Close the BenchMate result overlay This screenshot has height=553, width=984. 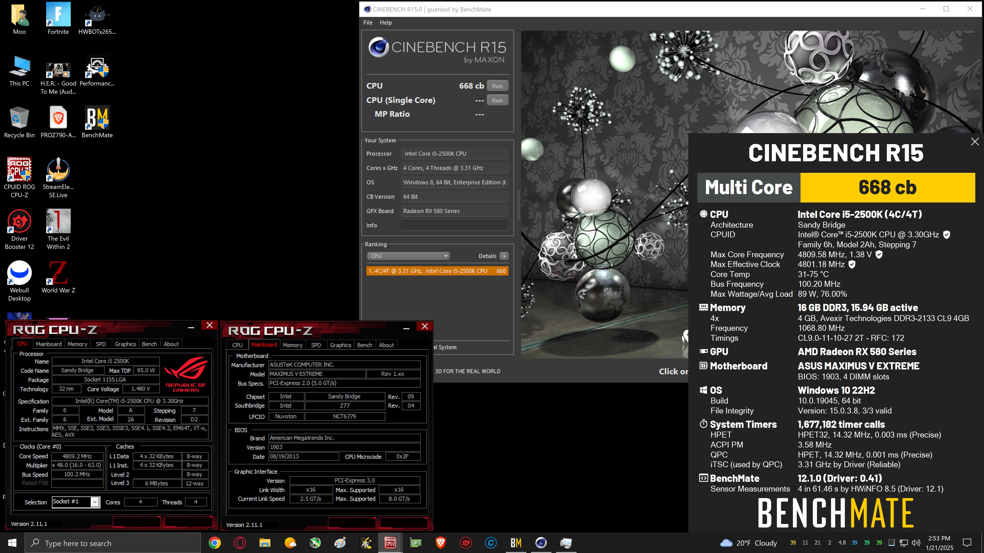pos(975,142)
